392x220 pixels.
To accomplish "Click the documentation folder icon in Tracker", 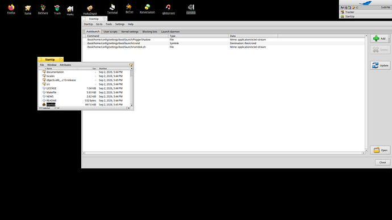I will coord(44,72).
